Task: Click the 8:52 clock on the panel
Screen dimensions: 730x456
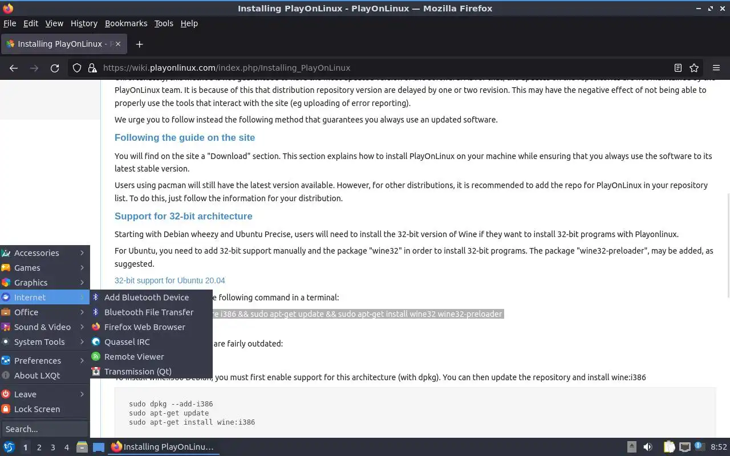Action: [719, 447]
